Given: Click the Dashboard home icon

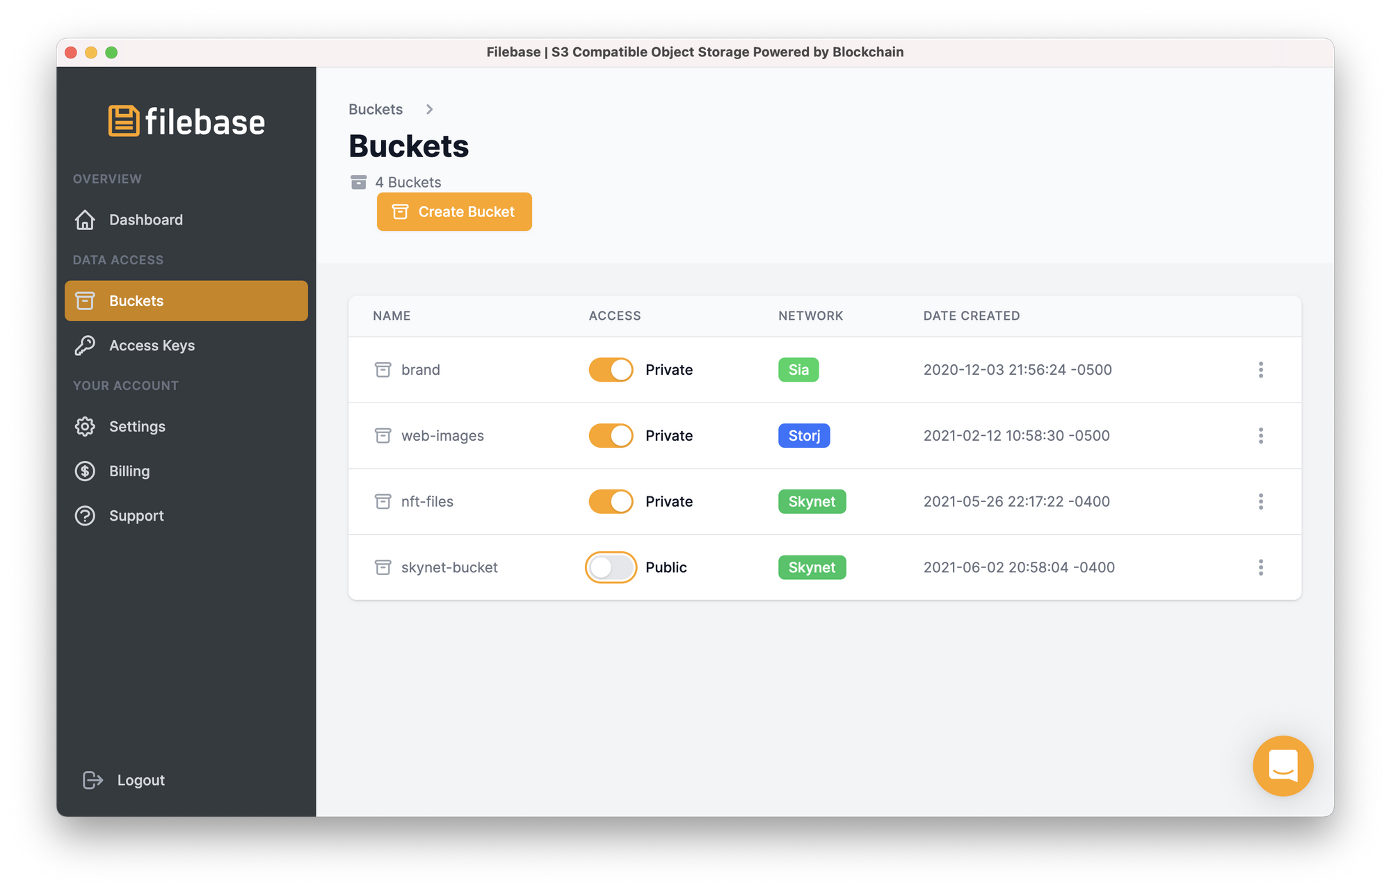Looking at the screenshot, I should pos(85,220).
